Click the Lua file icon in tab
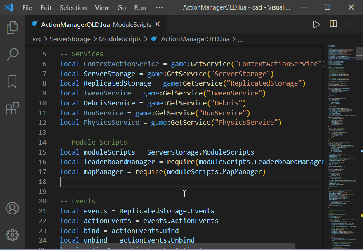363x250 pixels. tap(35, 24)
